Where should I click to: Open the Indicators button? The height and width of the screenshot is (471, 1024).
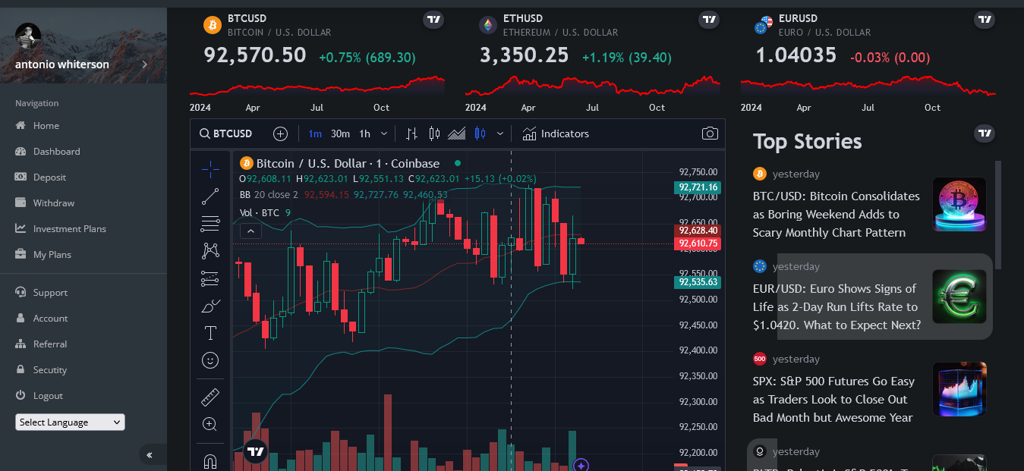pos(556,133)
